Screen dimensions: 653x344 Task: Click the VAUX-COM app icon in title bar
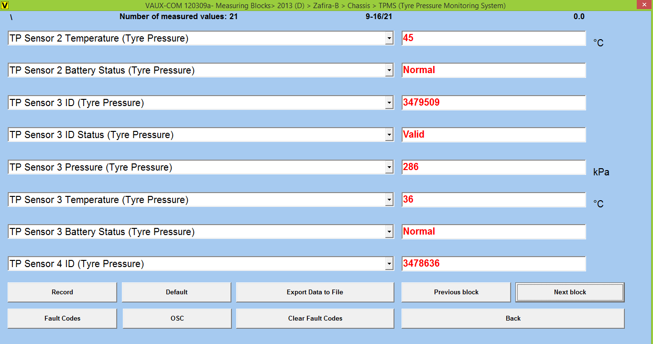click(x=5, y=6)
